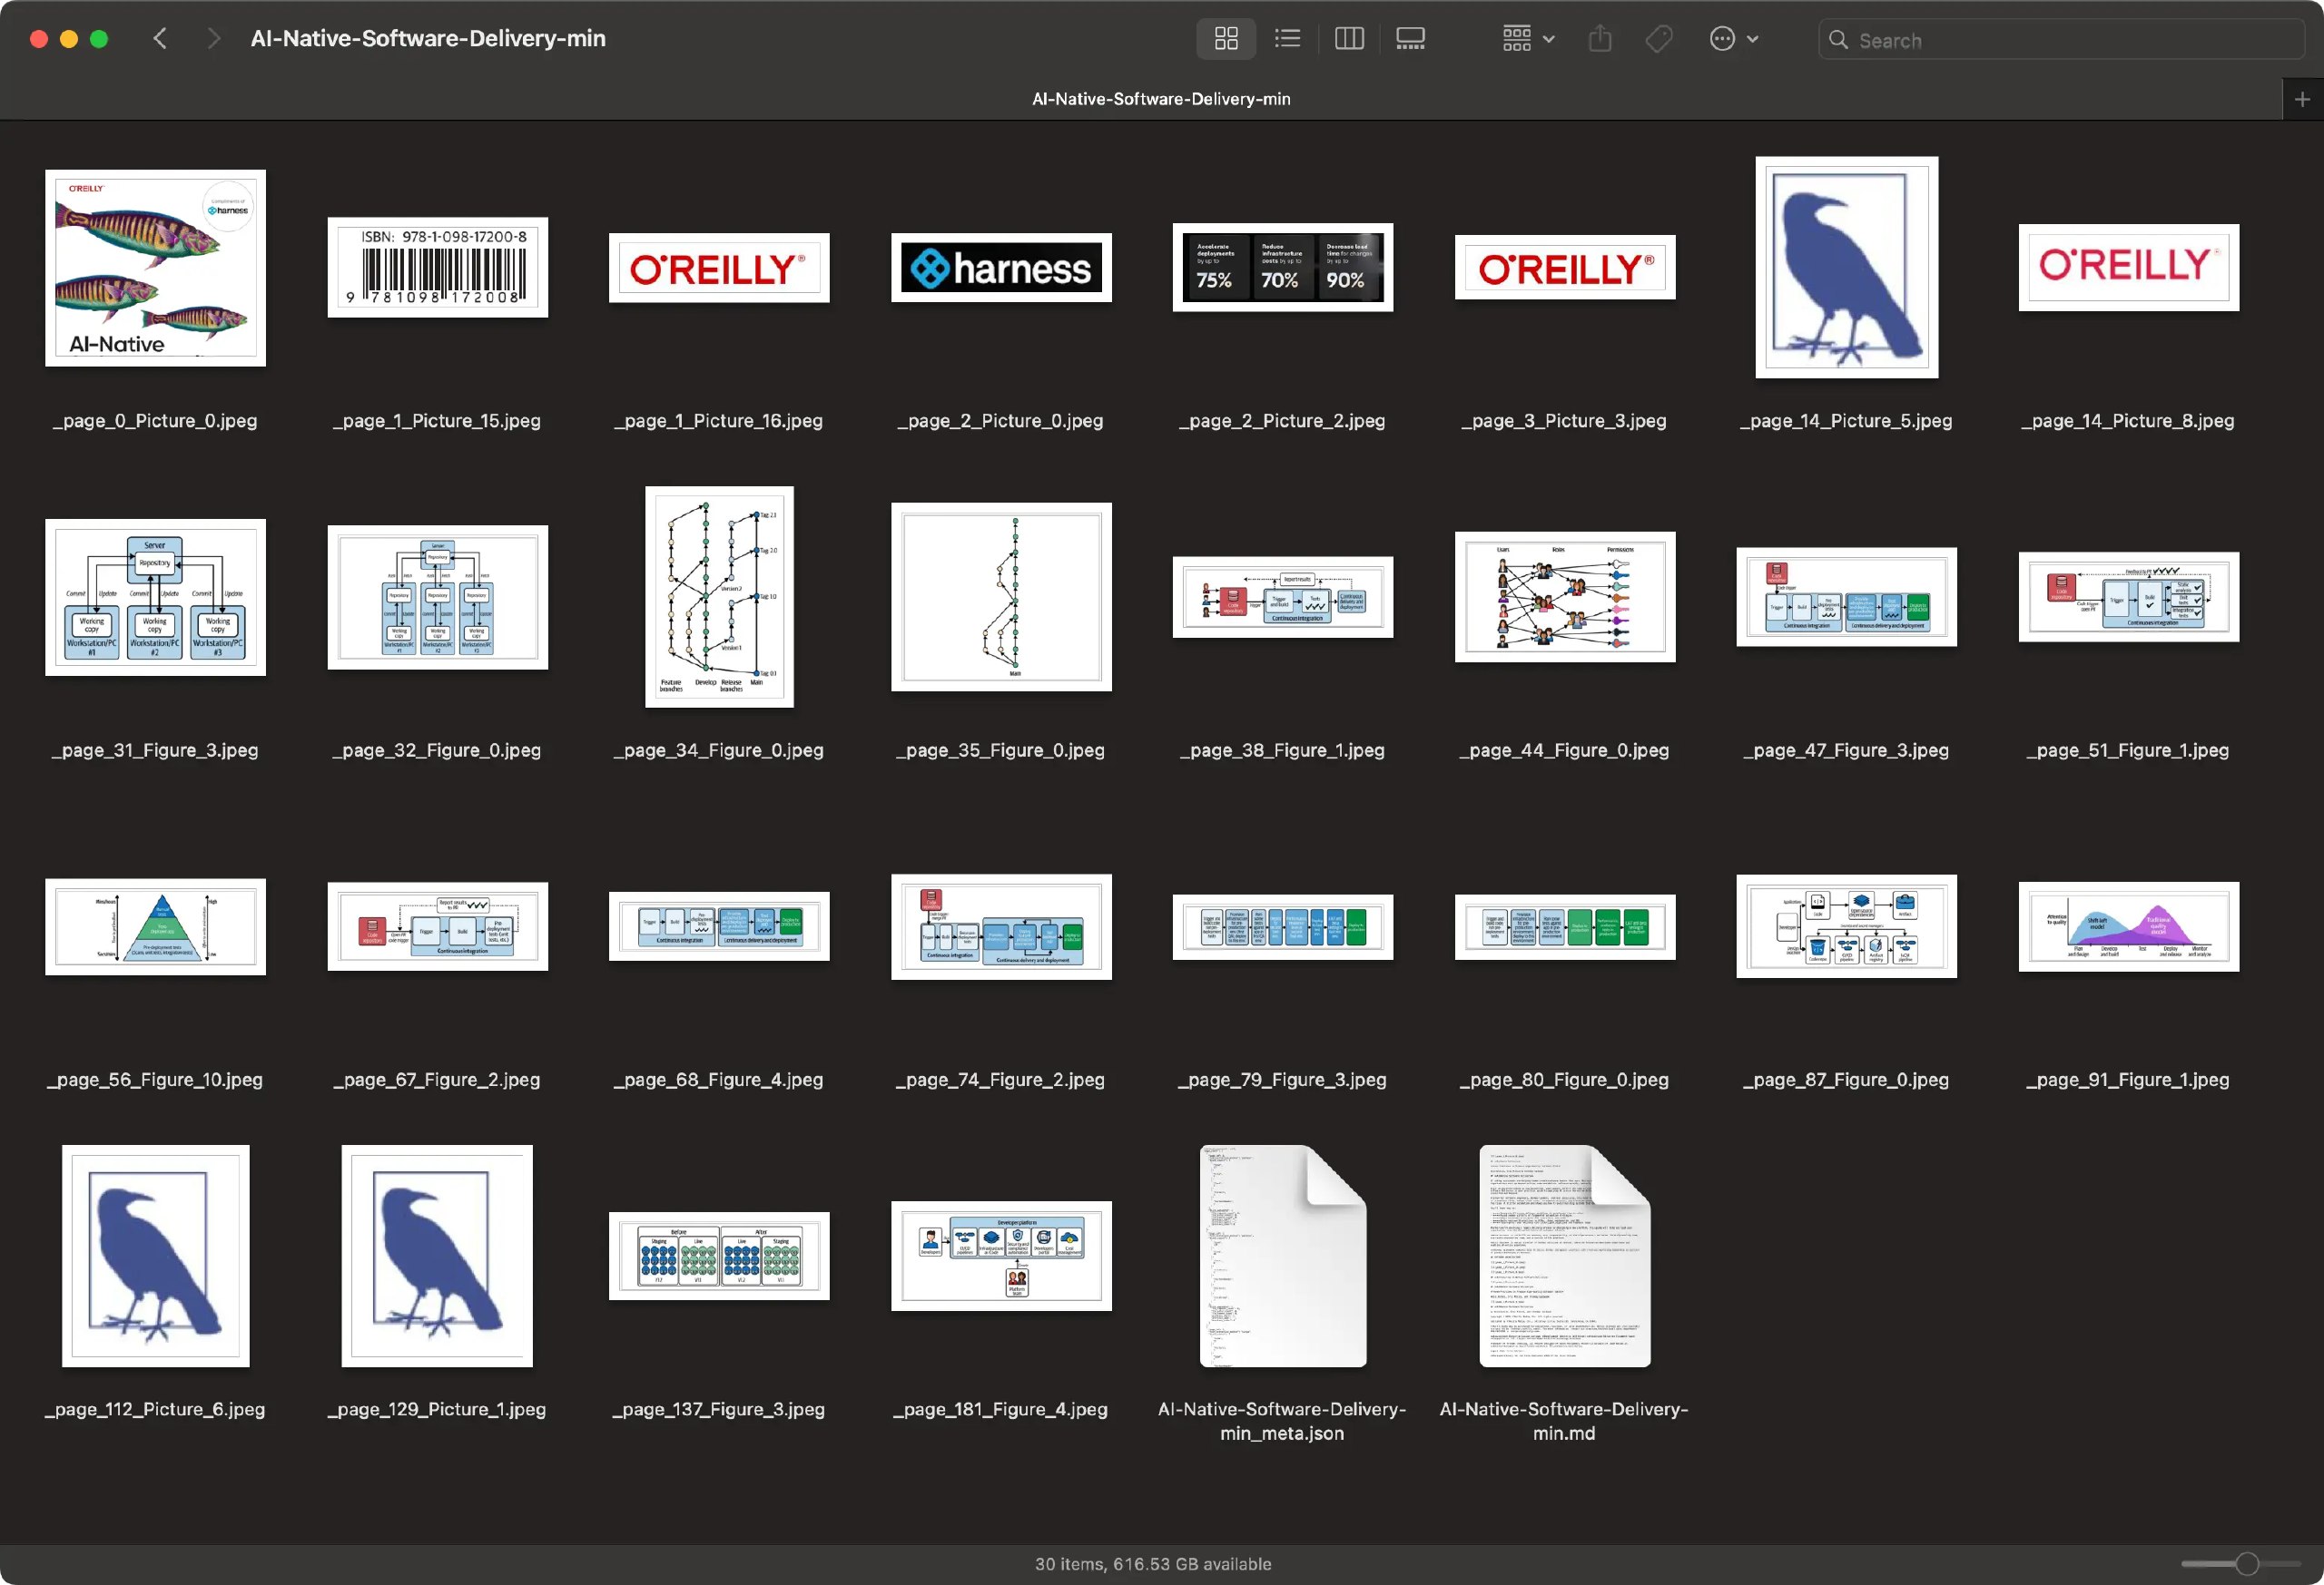
Task: Switch to gallery view
Action: pyautogui.click(x=1410, y=39)
